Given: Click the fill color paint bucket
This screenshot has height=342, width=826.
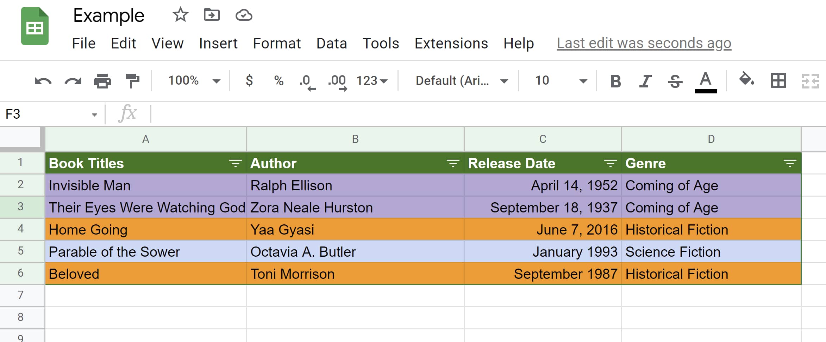Looking at the screenshot, I should click(x=746, y=80).
